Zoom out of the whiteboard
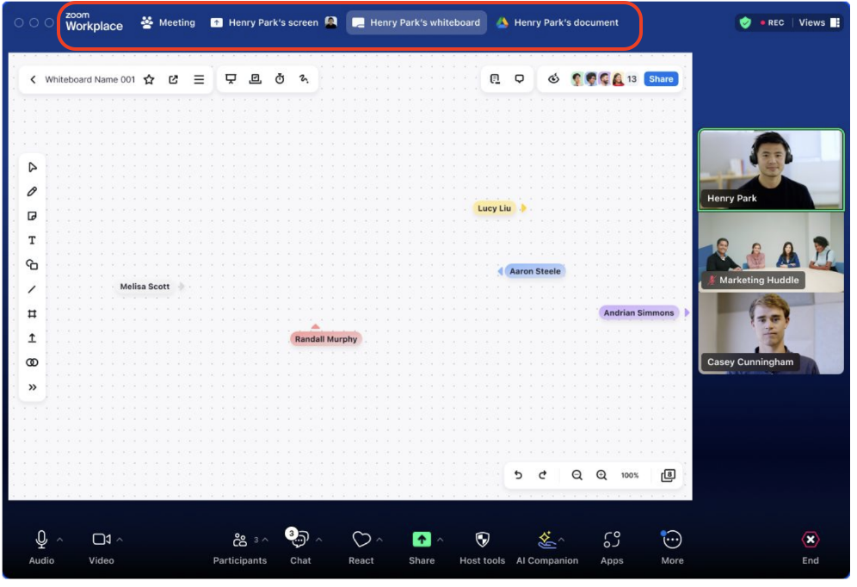Screen dimensions: 857x587 click(x=577, y=475)
